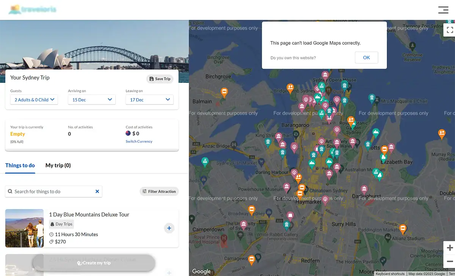Click the Switch Currency link

pyautogui.click(x=139, y=141)
